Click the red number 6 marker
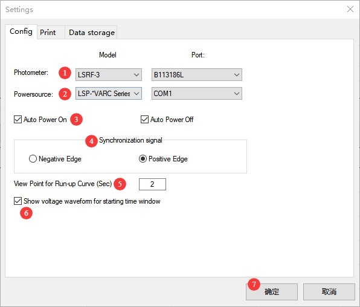This screenshot has width=360, height=307. point(26,213)
